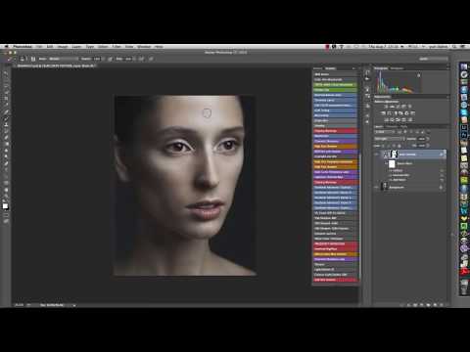Select the Dodge tool
The height and width of the screenshot is (352, 470).
coord(6,156)
